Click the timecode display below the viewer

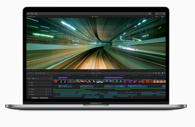(96, 70)
